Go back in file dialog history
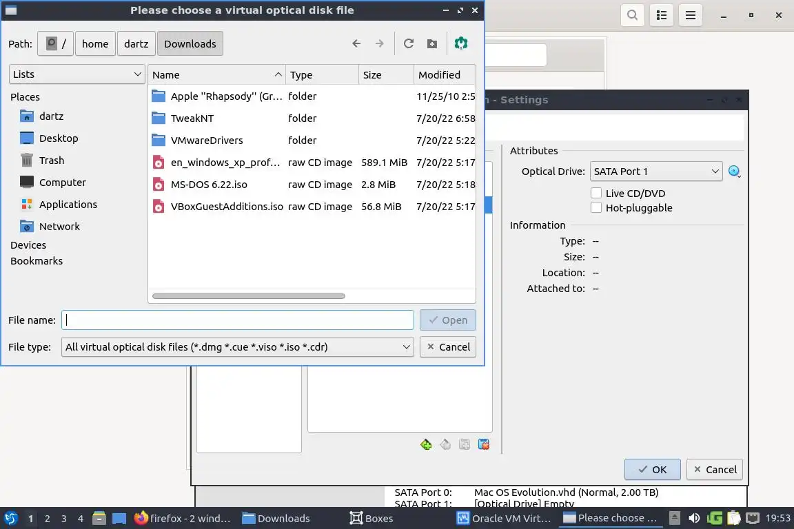This screenshot has height=529, width=794. pyautogui.click(x=356, y=43)
